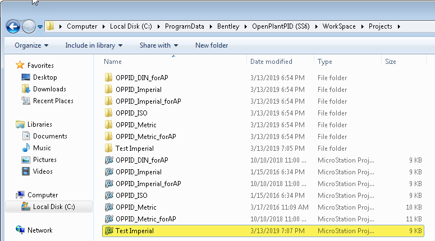The width and height of the screenshot is (435, 241).
Task: Click the Network globe icon
Action: click(20, 230)
